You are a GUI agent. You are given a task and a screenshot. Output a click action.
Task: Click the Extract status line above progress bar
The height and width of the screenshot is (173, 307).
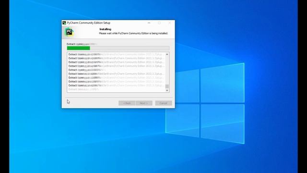(x=82, y=44)
